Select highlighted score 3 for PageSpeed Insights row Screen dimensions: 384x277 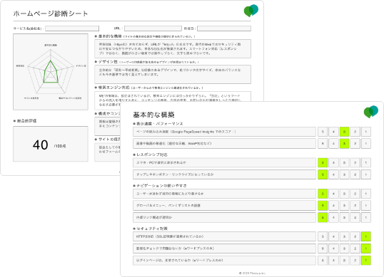(x=344, y=132)
